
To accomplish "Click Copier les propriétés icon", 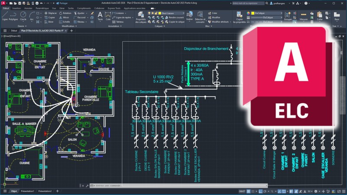I will pos(239,17).
